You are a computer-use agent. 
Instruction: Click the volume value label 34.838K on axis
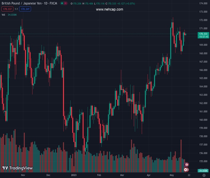tap(203, 171)
